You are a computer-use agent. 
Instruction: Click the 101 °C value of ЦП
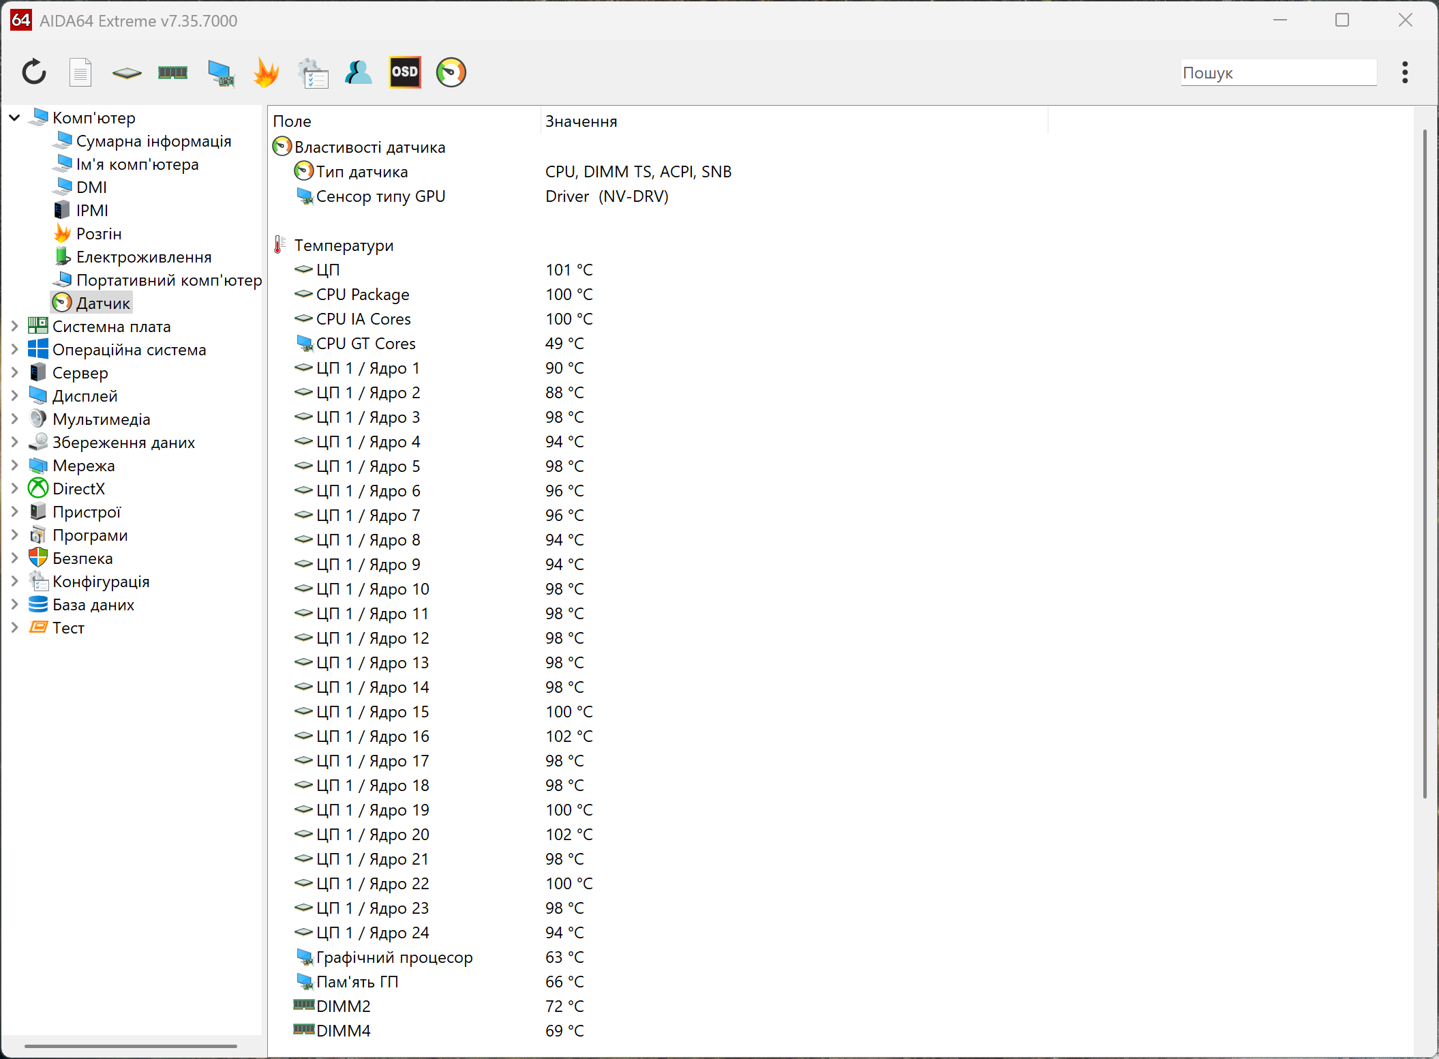(x=569, y=270)
